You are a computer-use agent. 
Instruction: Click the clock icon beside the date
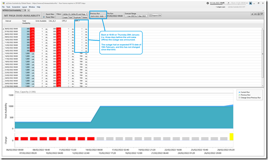click(x=208, y=3)
